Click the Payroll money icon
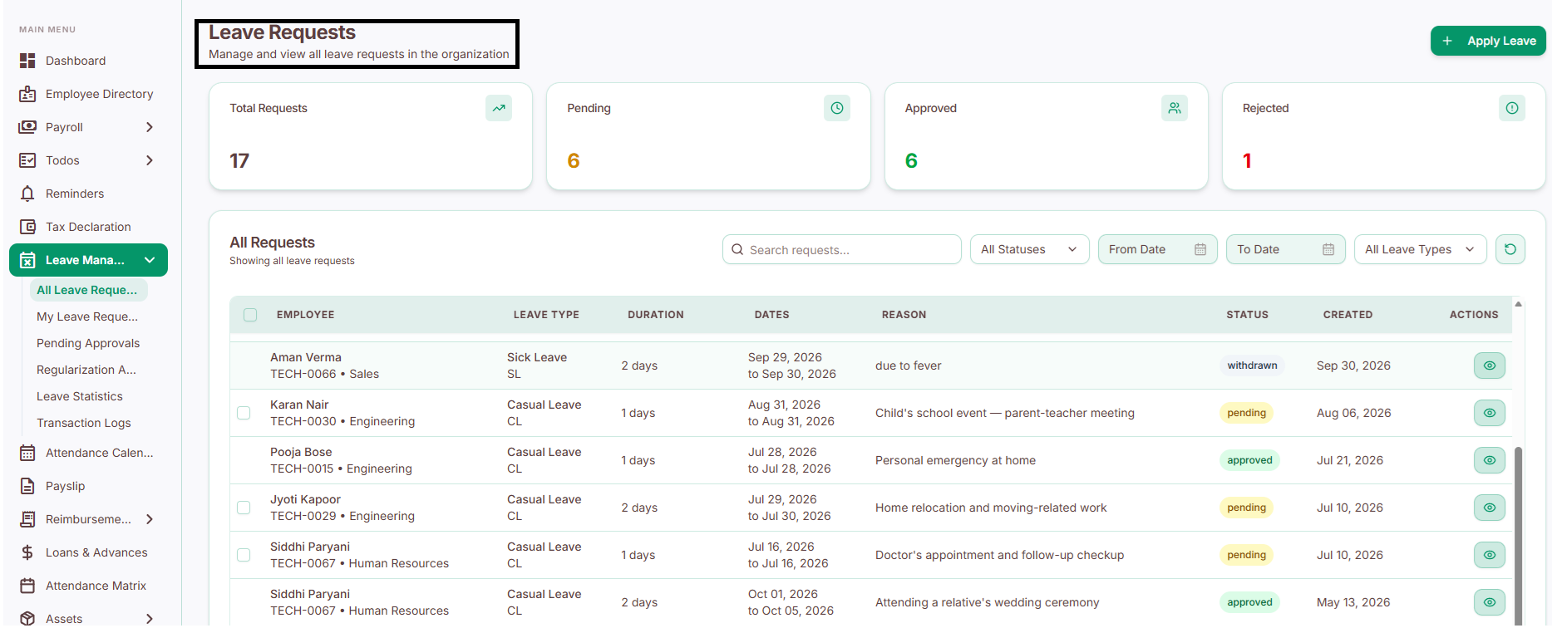 coord(27,127)
